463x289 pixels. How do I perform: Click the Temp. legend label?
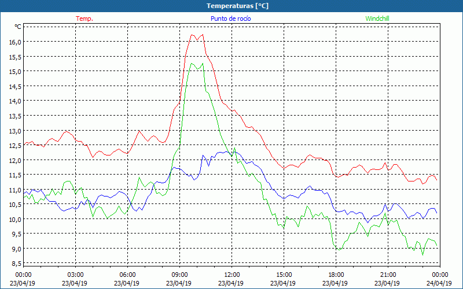[x=84, y=18]
